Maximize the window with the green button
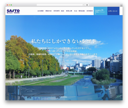The image size is (128, 108). coord(11,5)
